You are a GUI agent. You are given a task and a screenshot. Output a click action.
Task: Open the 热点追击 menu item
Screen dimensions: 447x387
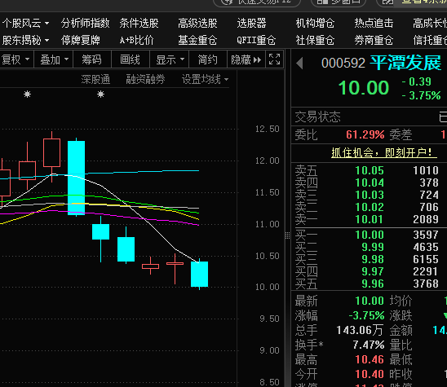[x=374, y=23]
